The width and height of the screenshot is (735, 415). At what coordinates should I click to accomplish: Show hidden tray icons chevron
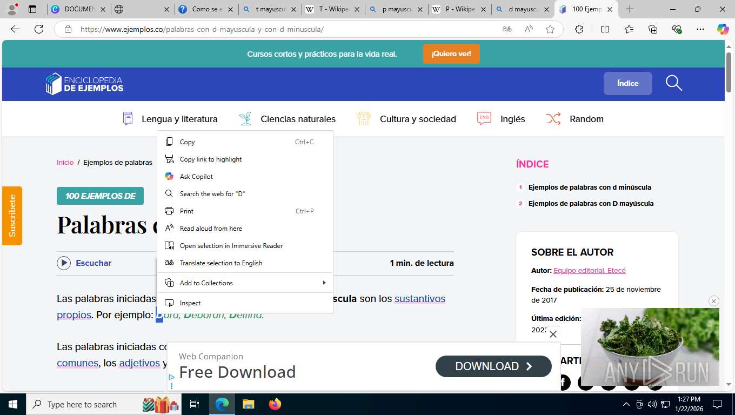tap(626, 404)
